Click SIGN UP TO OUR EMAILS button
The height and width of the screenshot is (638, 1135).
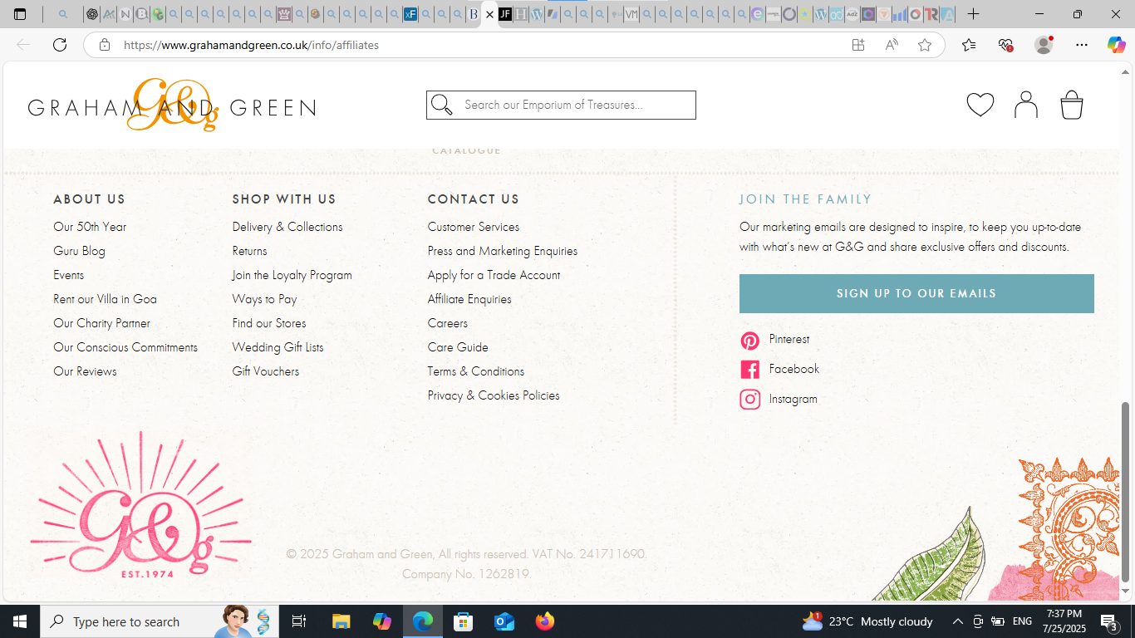tap(916, 293)
